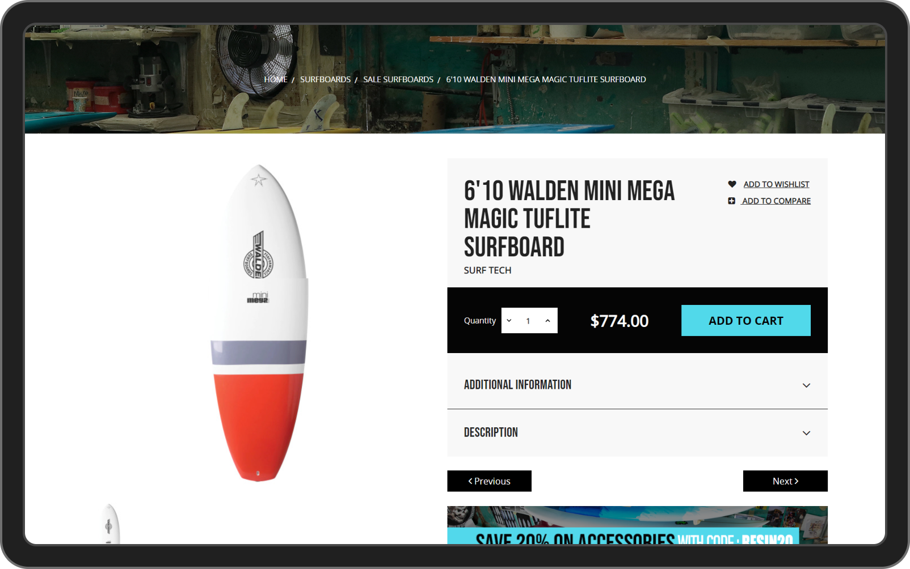Viewport: 910px width, 569px height.
Task: Decrease quantity with the down arrow
Action: (x=509, y=321)
